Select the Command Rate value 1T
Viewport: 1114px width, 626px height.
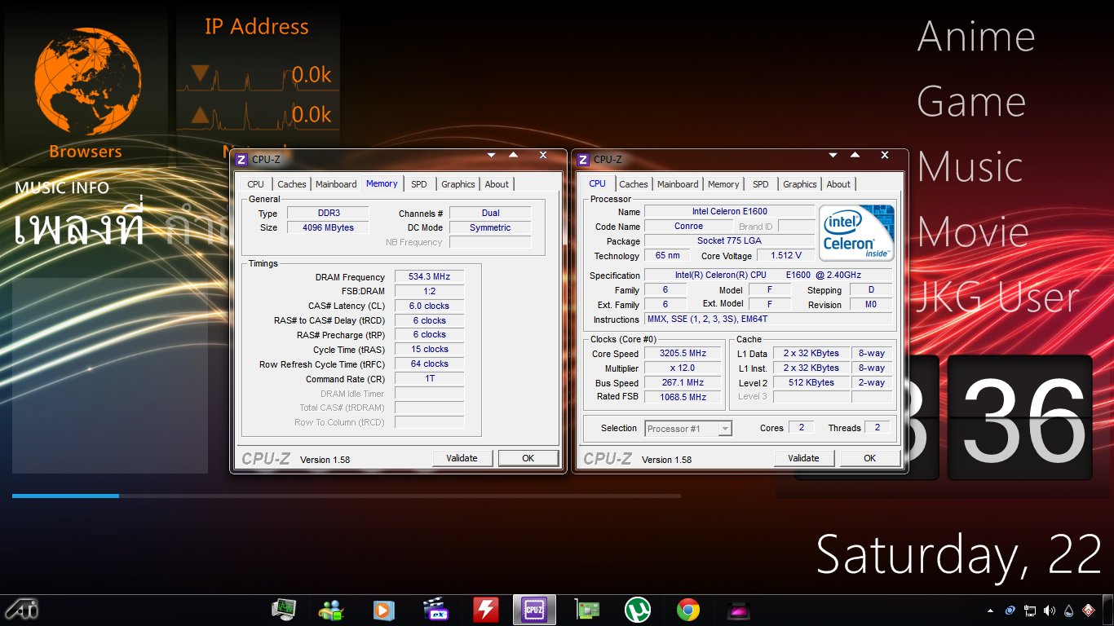click(430, 379)
